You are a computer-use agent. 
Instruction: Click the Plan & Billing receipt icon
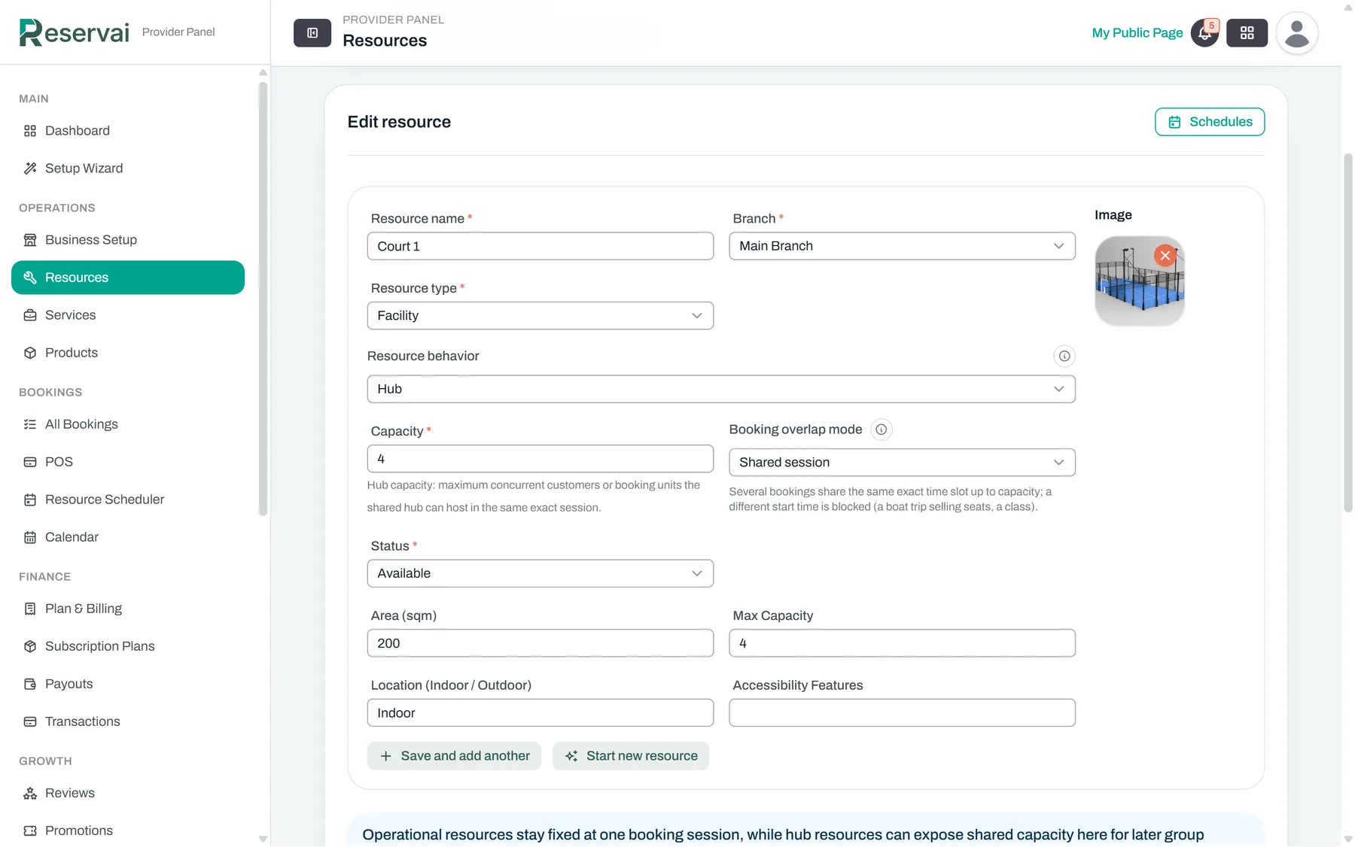pos(30,609)
